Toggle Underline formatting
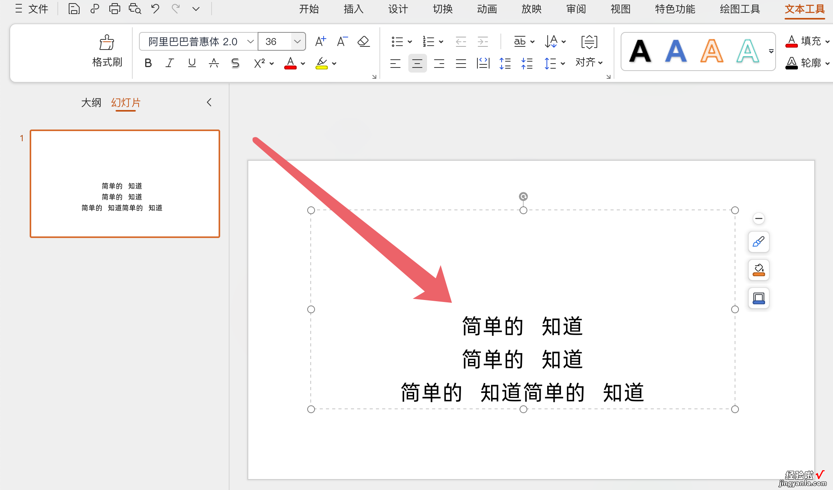Image resolution: width=833 pixels, height=490 pixels. [192, 63]
